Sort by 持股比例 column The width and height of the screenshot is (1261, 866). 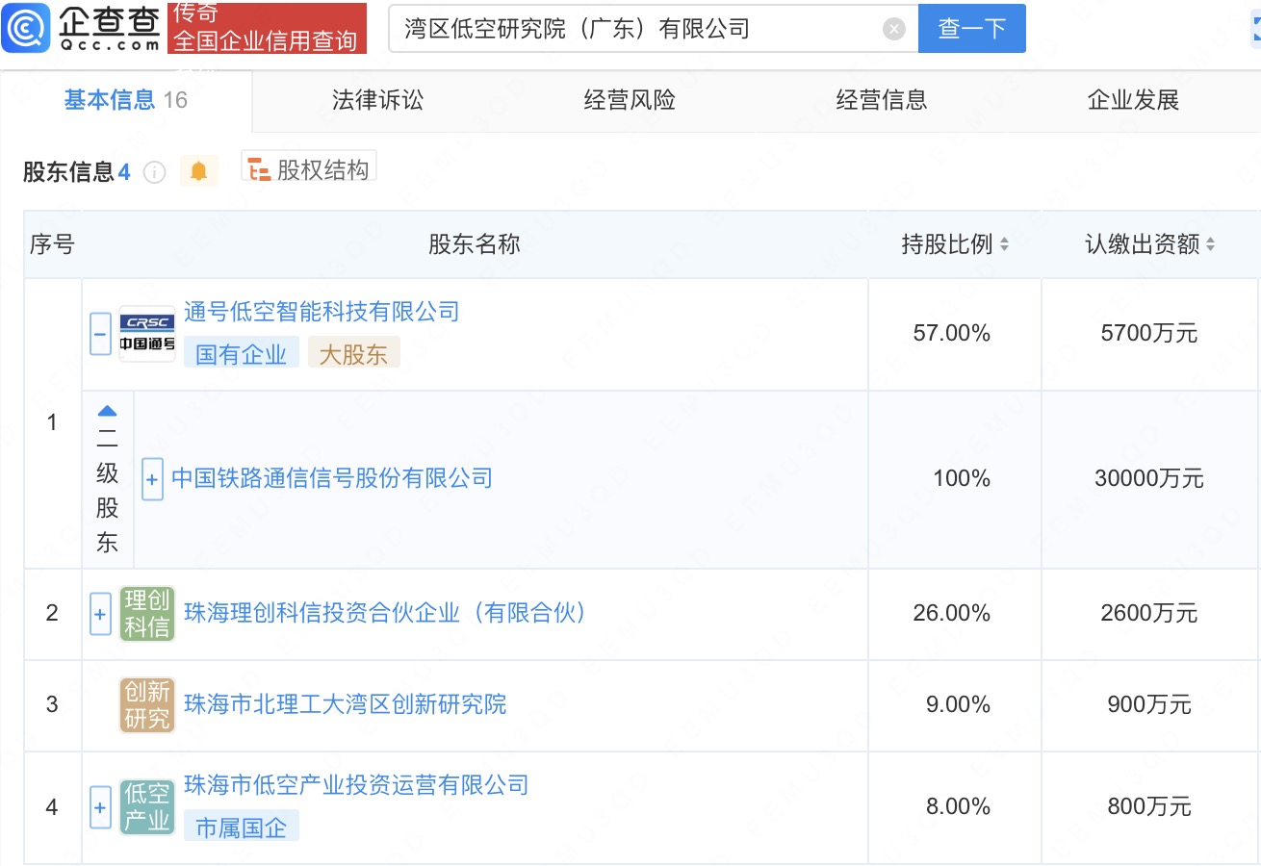pos(1004,244)
